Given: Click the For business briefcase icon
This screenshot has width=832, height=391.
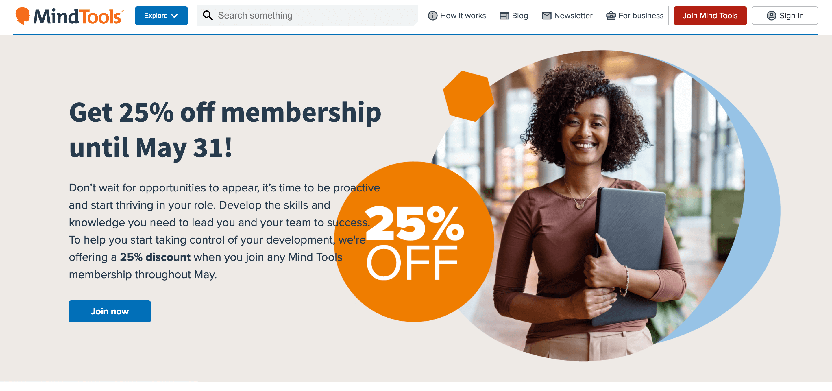Looking at the screenshot, I should pos(611,15).
